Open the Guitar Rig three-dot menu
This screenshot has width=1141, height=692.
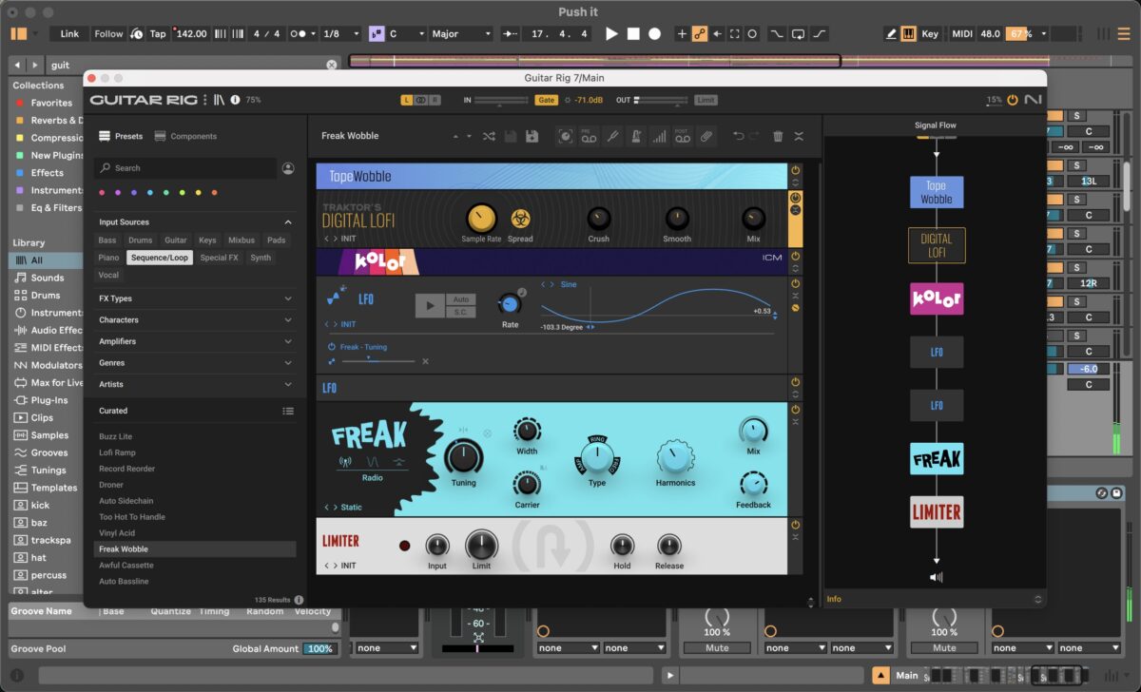coord(205,99)
